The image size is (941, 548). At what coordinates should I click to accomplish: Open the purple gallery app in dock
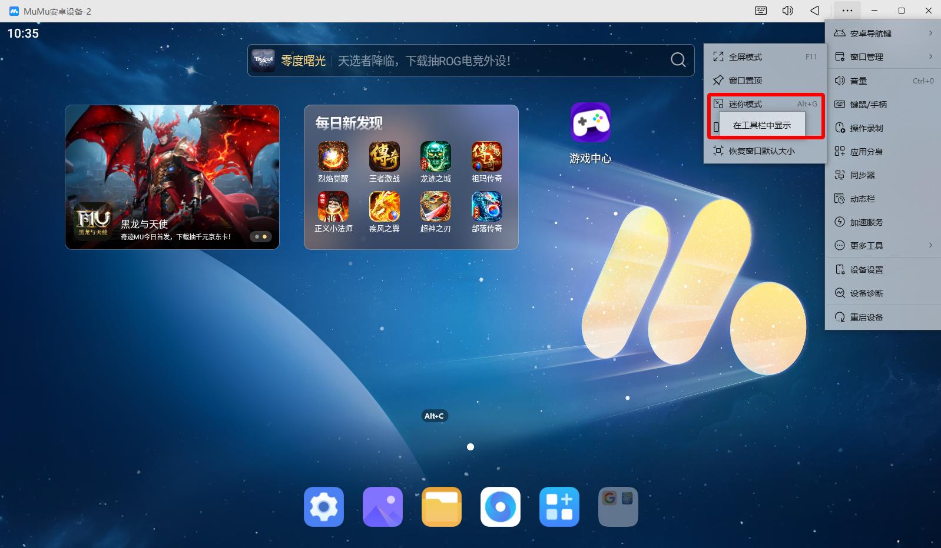click(x=382, y=506)
